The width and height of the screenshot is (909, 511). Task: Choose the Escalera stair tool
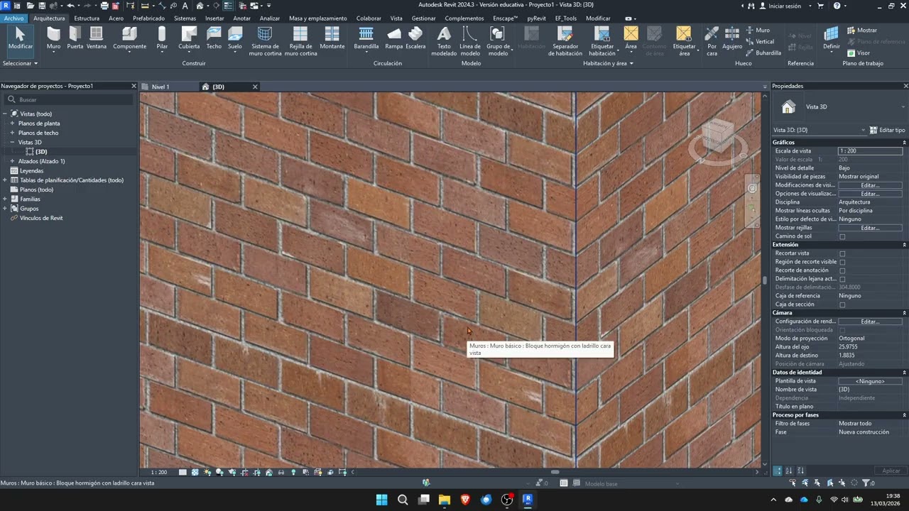click(415, 38)
